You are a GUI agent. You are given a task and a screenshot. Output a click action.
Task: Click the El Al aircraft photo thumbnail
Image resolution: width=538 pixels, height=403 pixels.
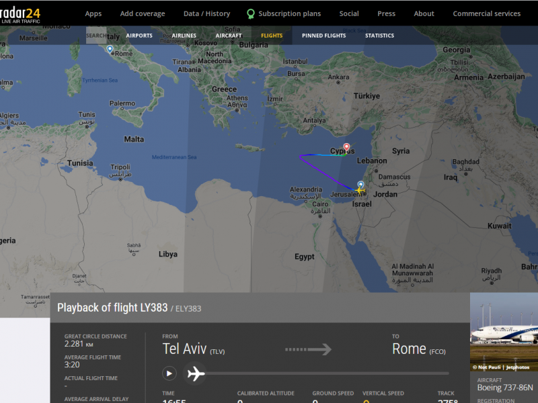coord(504,332)
